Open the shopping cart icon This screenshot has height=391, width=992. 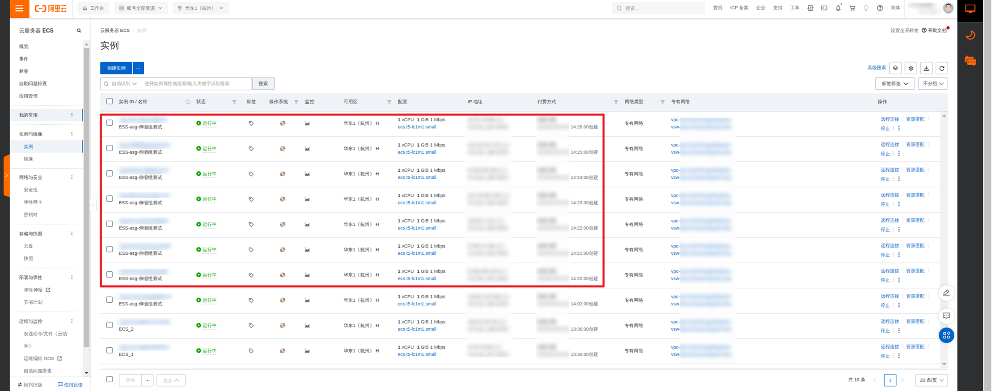(x=852, y=8)
